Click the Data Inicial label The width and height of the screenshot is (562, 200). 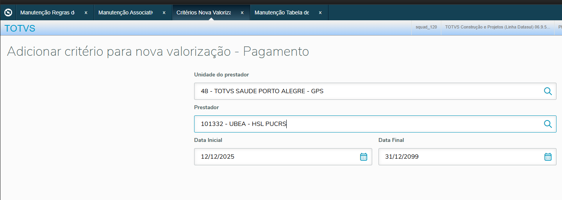208,140
